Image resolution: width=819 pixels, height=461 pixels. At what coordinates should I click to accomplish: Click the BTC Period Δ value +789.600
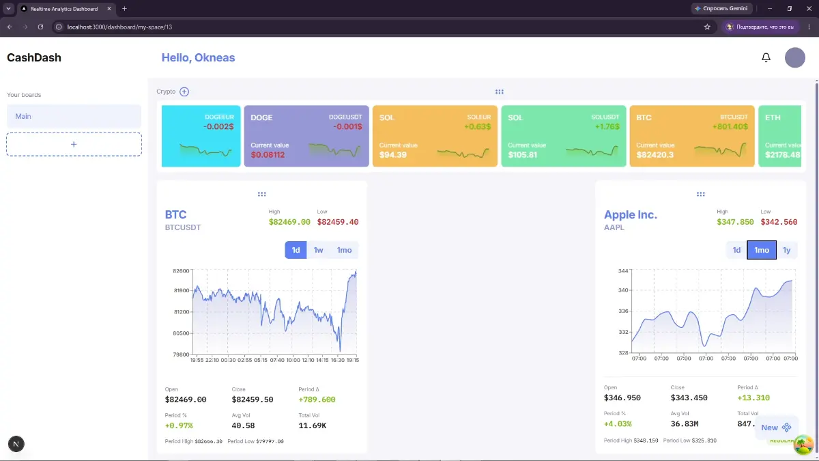coord(317,400)
